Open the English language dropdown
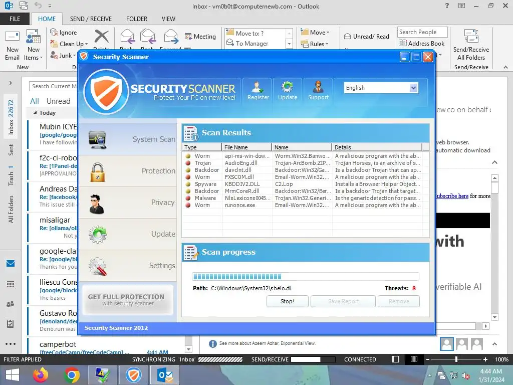The width and height of the screenshot is (513, 385). pyautogui.click(x=413, y=88)
